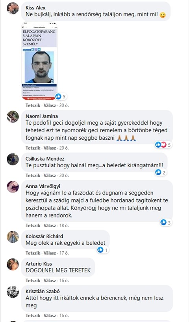189x322 pixels.
Task: Open the Anna Várvölgyi name link
Action: click(43, 186)
